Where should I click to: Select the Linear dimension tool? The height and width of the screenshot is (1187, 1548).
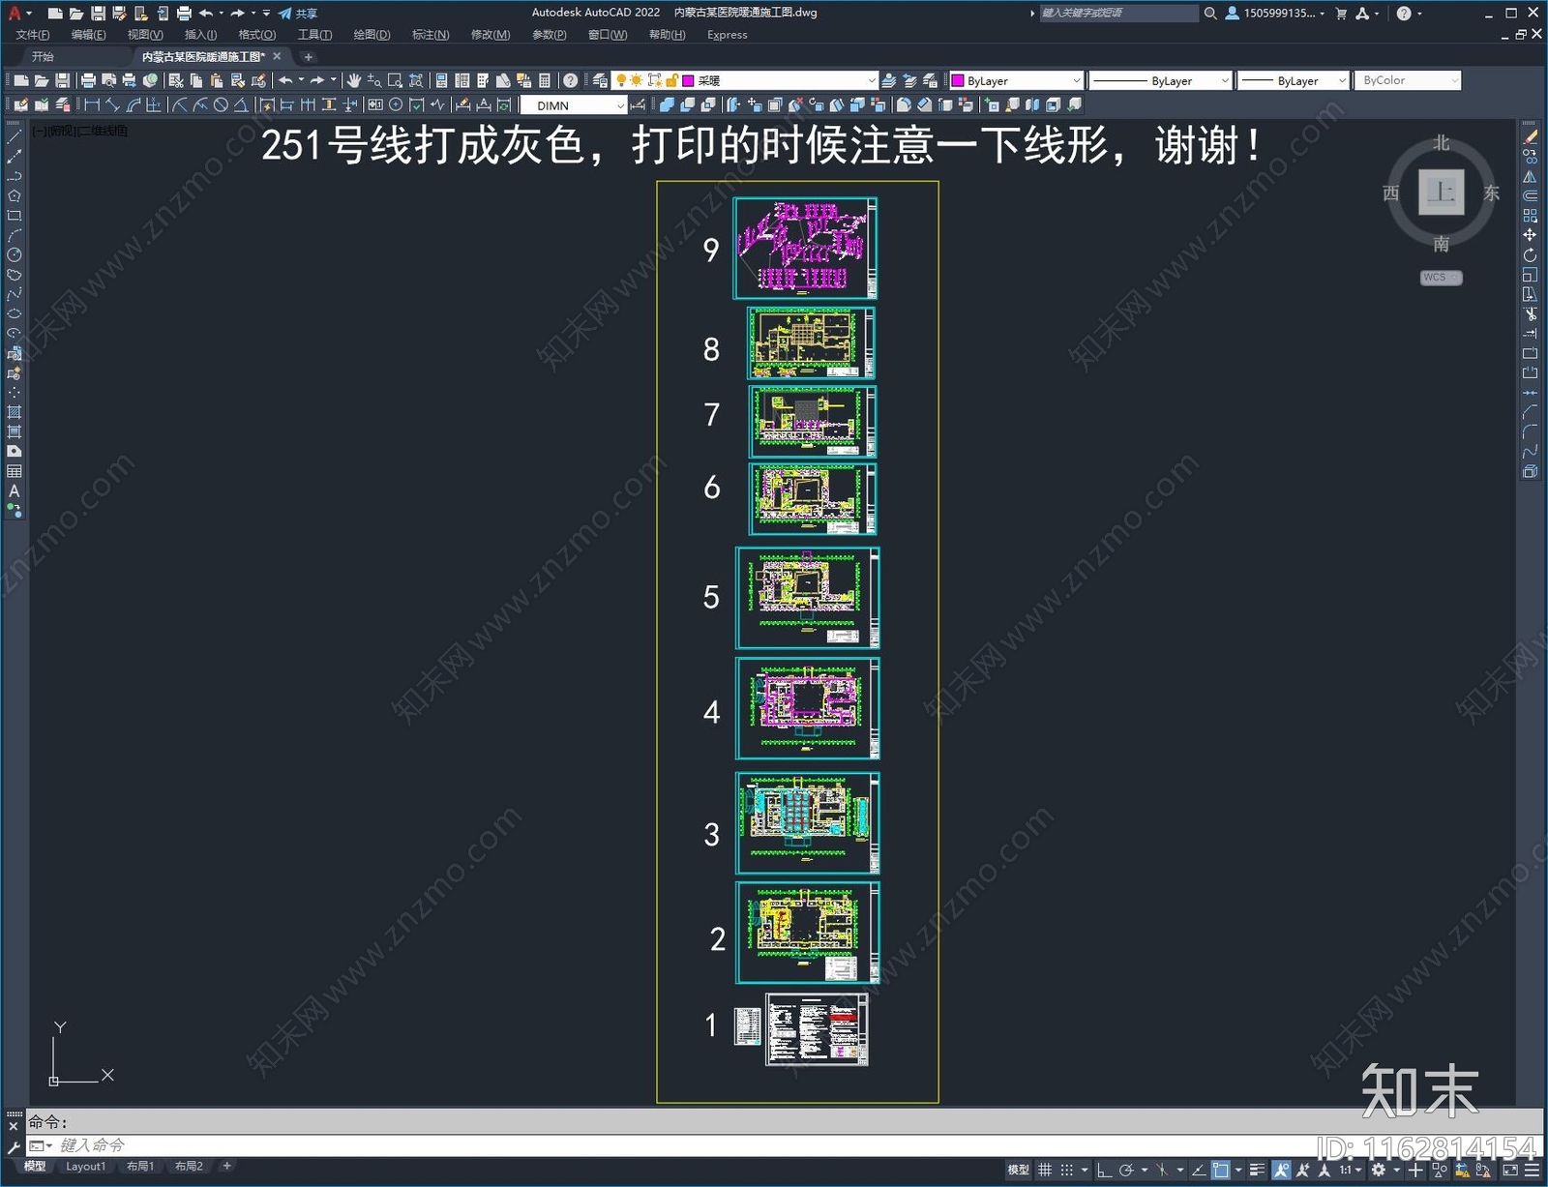tap(92, 104)
